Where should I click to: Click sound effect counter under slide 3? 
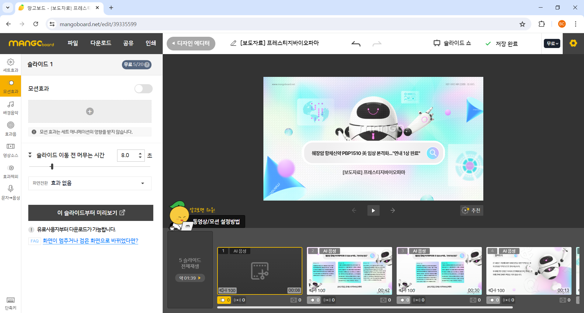coord(419,300)
